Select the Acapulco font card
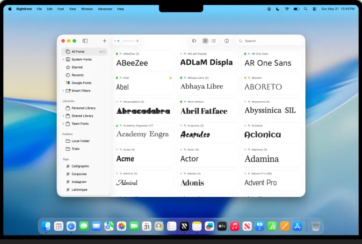 tap(208, 132)
